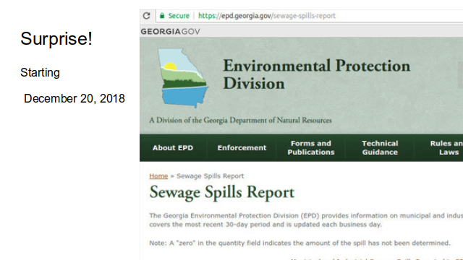Open the Rules and Laws menu

coord(446,147)
